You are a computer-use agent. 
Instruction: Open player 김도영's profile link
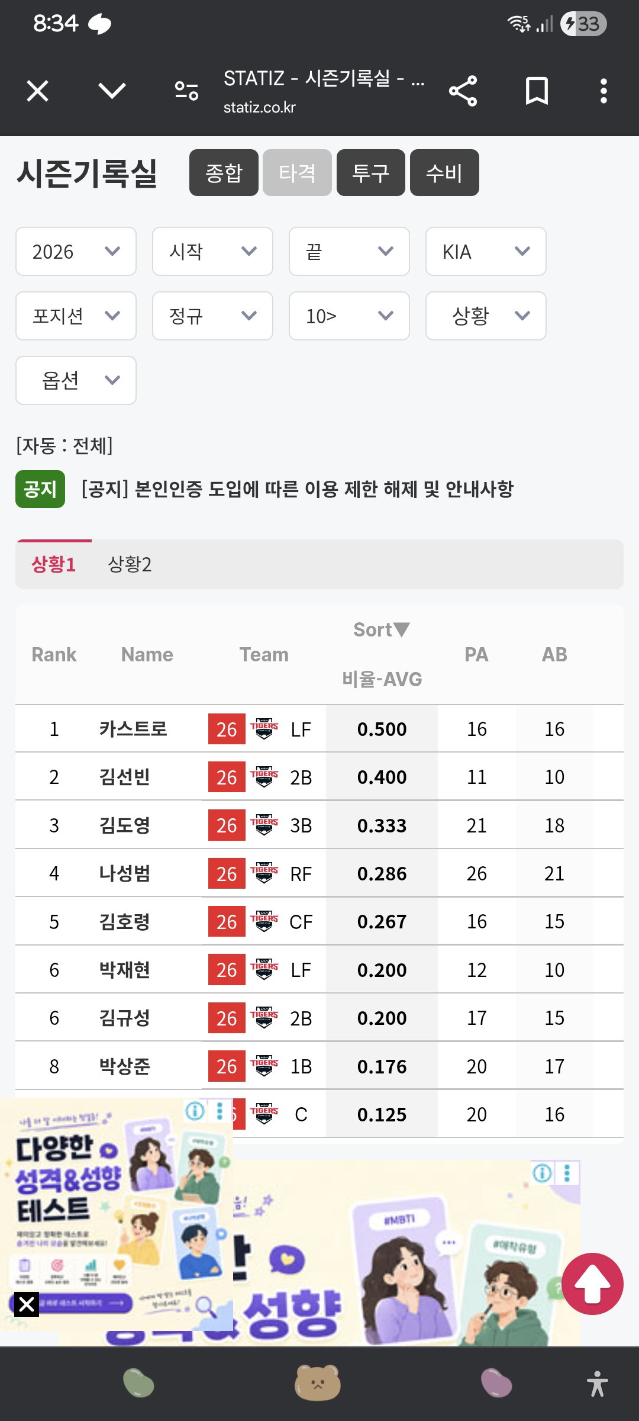124,825
